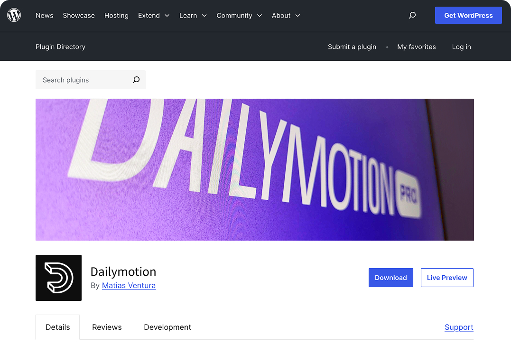Open site search magnifier in header

[412, 15]
